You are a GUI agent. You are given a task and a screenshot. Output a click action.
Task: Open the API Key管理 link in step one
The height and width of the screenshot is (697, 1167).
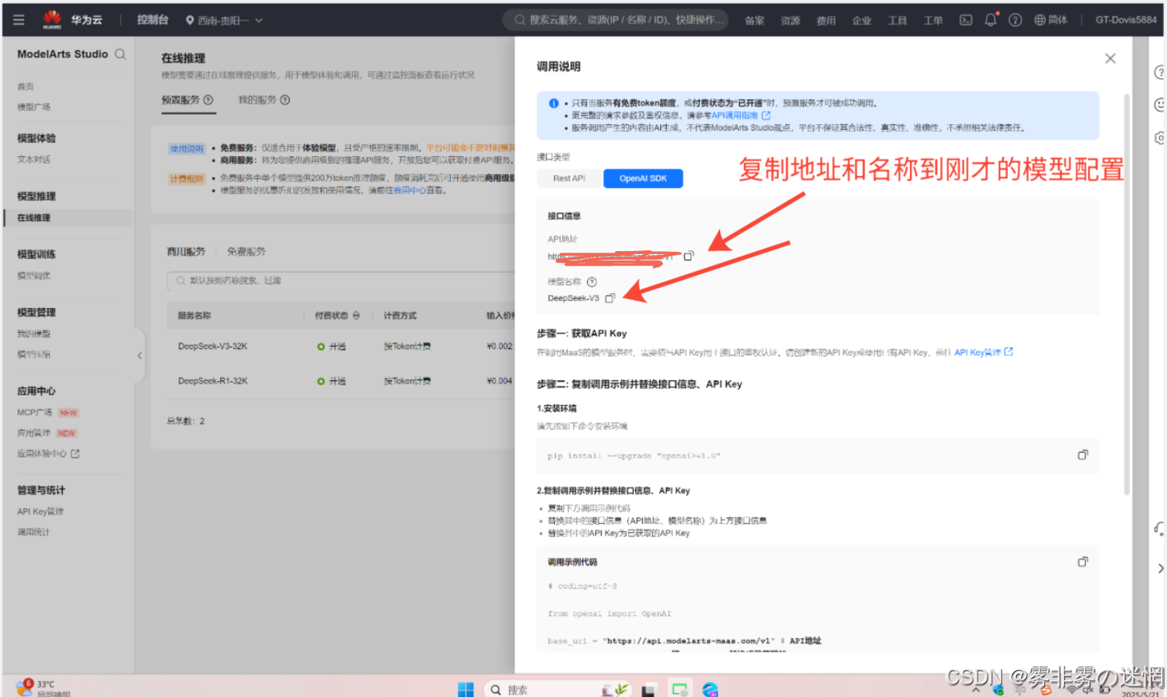983,352
